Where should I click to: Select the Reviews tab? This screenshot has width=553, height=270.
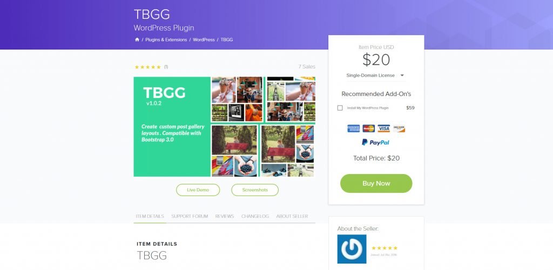click(225, 216)
